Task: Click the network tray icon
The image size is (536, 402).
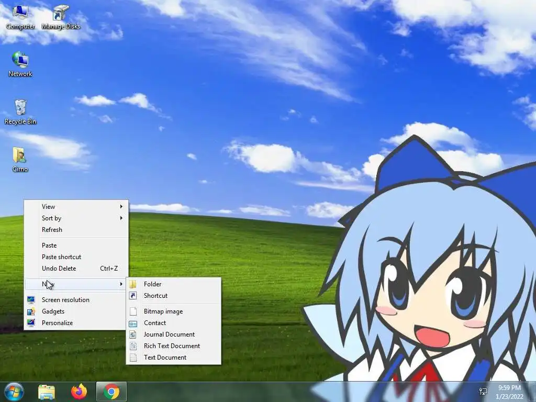Action: (x=483, y=392)
